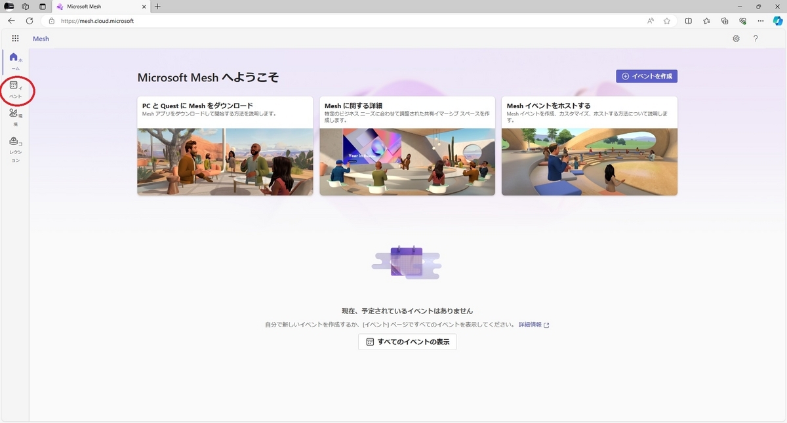View site info lock icon
Image resolution: width=787 pixels, height=423 pixels.
51,21
